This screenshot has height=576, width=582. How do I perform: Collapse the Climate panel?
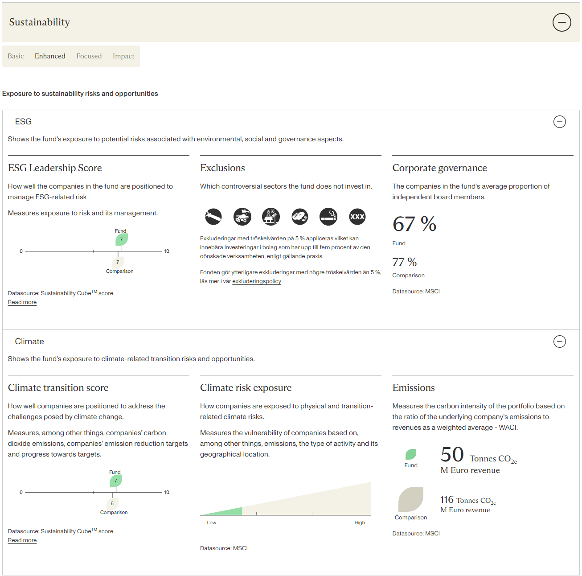pos(560,341)
